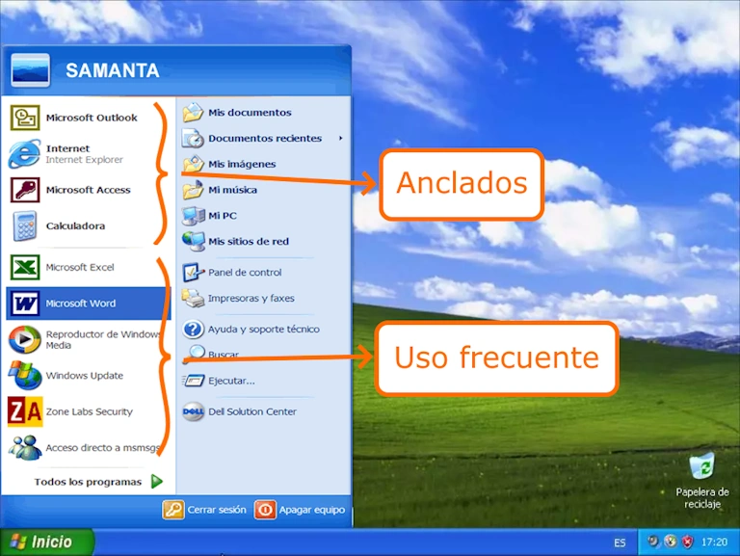This screenshot has width=740, height=556.
Task: Click the Internet Explorer subtitle text
Action: (x=85, y=160)
